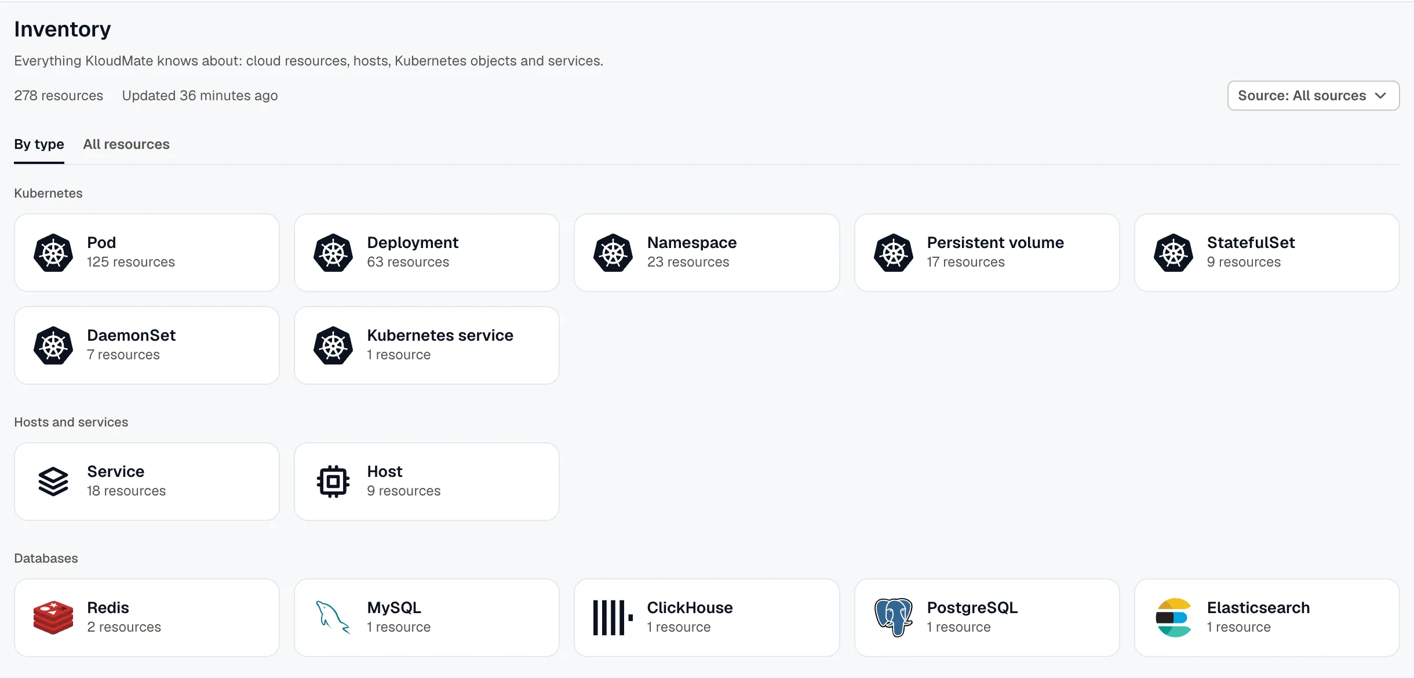The width and height of the screenshot is (1414, 678).
Task: Open the Pod title link
Action: click(101, 242)
